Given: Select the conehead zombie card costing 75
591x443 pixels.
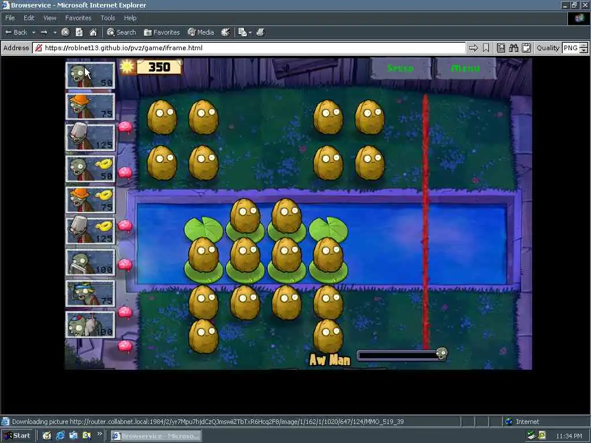Looking at the screenshot, I should click(90, 107).
